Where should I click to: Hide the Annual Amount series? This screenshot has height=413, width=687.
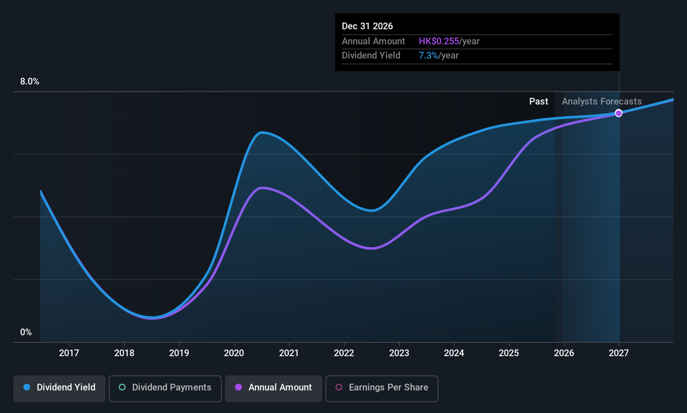tap(273, 388)
